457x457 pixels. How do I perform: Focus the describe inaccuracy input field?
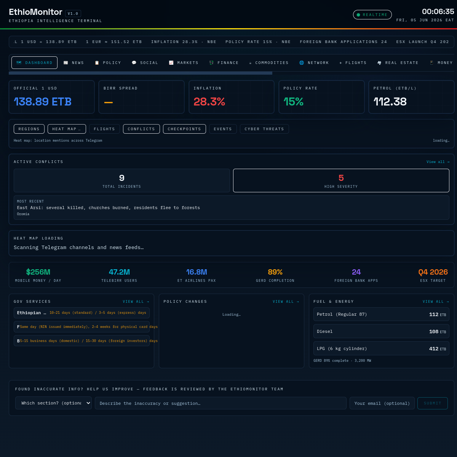point(221,403)
